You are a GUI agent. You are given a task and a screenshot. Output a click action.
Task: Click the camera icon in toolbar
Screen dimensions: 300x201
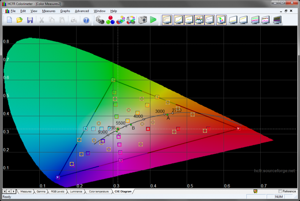[x=142, y=20]
